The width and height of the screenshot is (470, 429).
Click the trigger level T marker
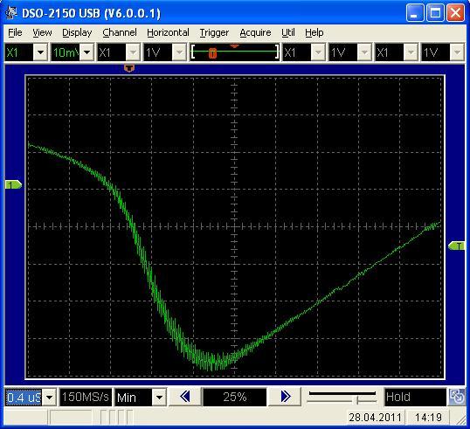click(x=457, y=246)
